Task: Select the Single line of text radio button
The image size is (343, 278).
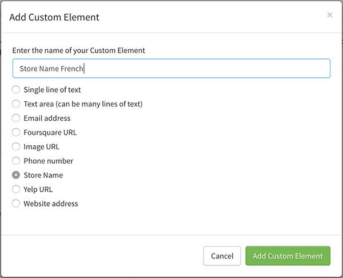Action: click(x=16, y=90)
